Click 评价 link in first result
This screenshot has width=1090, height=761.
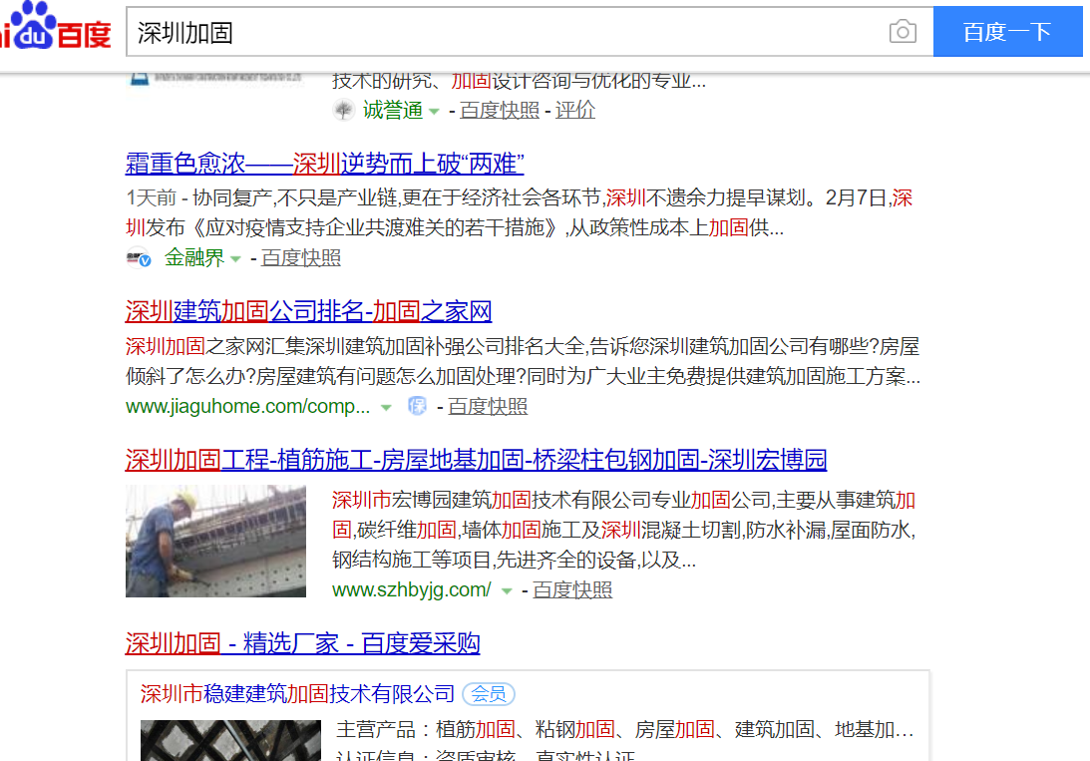coord(574,110)
